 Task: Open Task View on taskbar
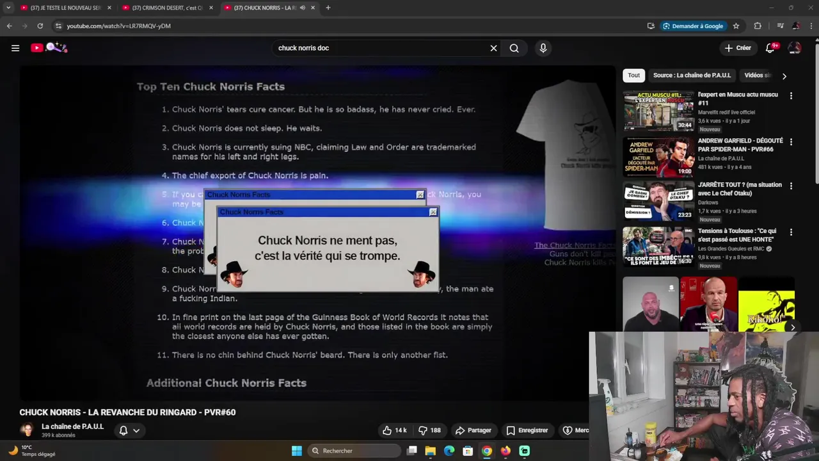(412, 451)
